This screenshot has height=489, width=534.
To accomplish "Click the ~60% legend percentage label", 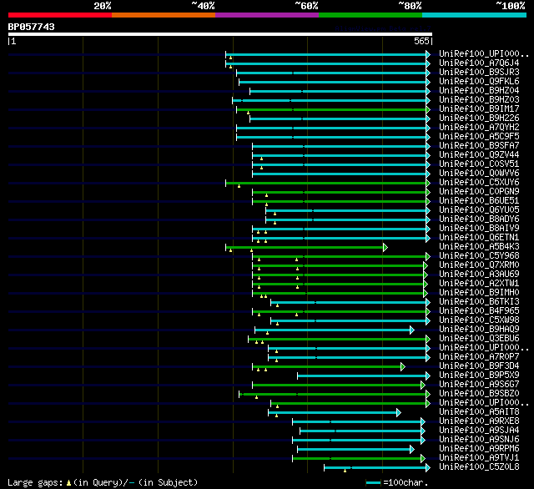I will [x=306, y=6].
